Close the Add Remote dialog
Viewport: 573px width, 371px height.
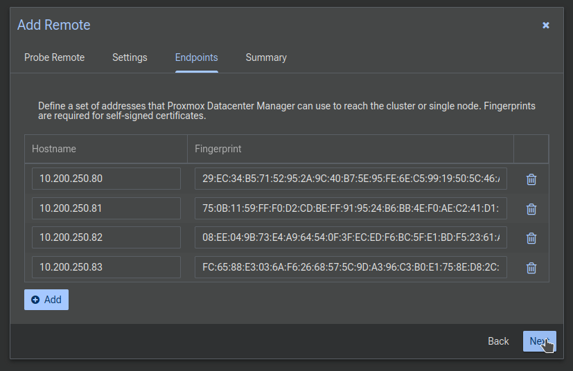(545, 26)
